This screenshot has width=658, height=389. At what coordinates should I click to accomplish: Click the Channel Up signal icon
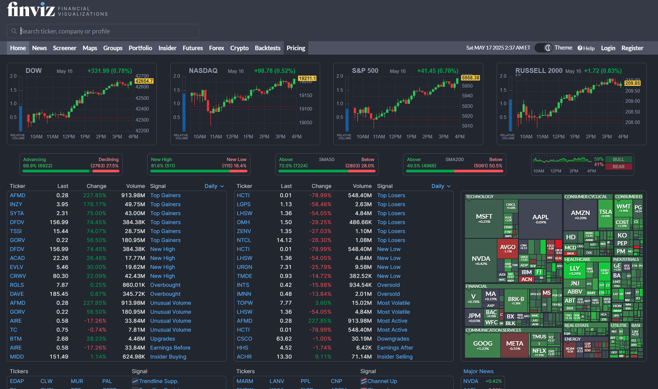point(364,381)
